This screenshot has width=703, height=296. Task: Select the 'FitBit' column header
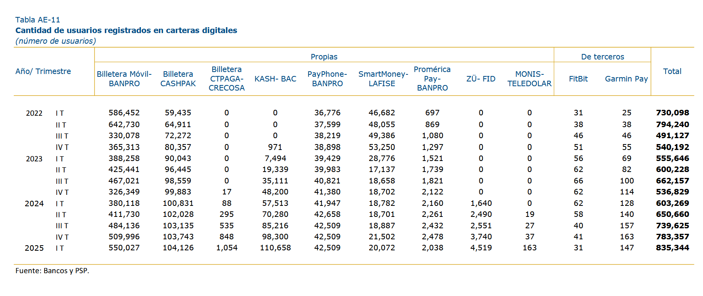pyautogui.click(x=578, y=79)
